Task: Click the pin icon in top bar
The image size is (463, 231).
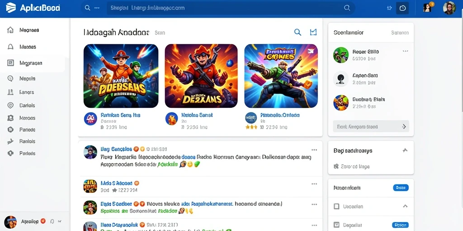Action: pyautogui.click(x=389, y=8)
